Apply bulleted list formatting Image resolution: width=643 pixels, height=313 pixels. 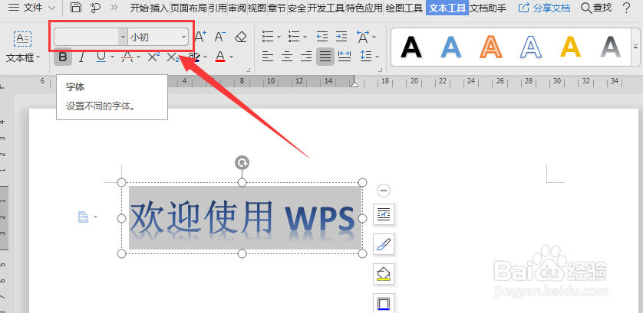pyautogui.click(x=268, y=37)
